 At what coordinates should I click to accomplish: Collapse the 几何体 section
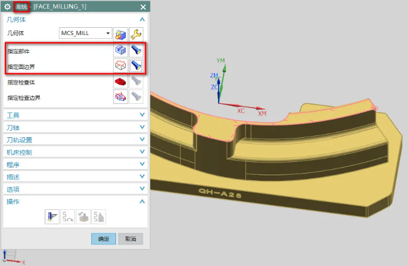tap(142, 20)
